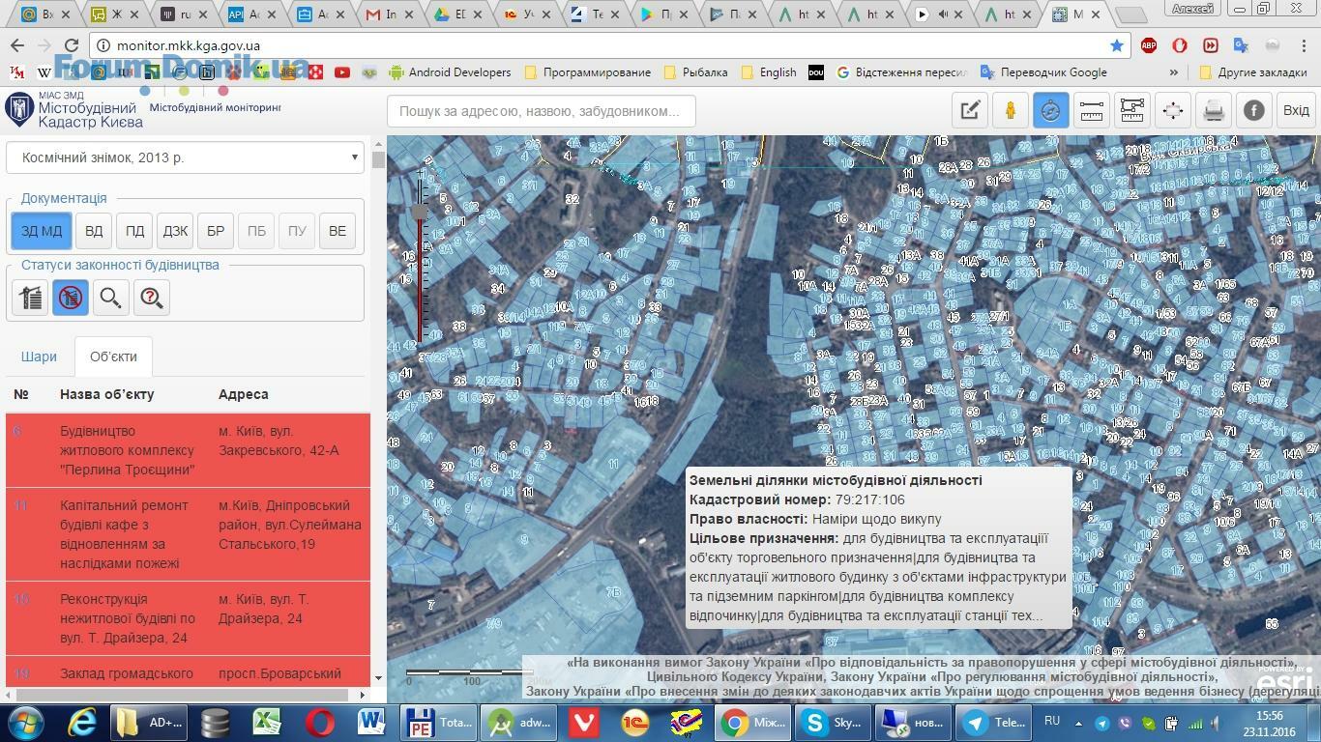The height and width of the screenshot is (742, 1321).
Task: Click the Містобудівний Кадастр Києва logo
Action: (74, 110)
